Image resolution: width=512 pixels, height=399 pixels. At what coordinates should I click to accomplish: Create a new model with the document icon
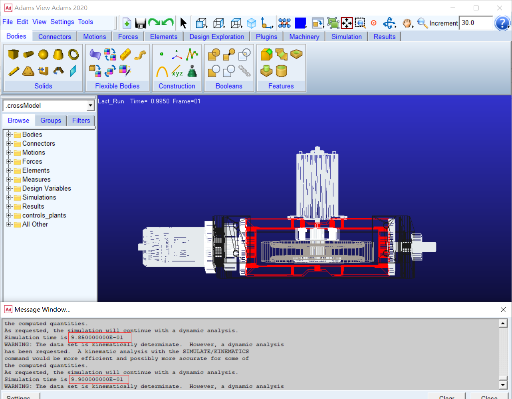point(127,23)
